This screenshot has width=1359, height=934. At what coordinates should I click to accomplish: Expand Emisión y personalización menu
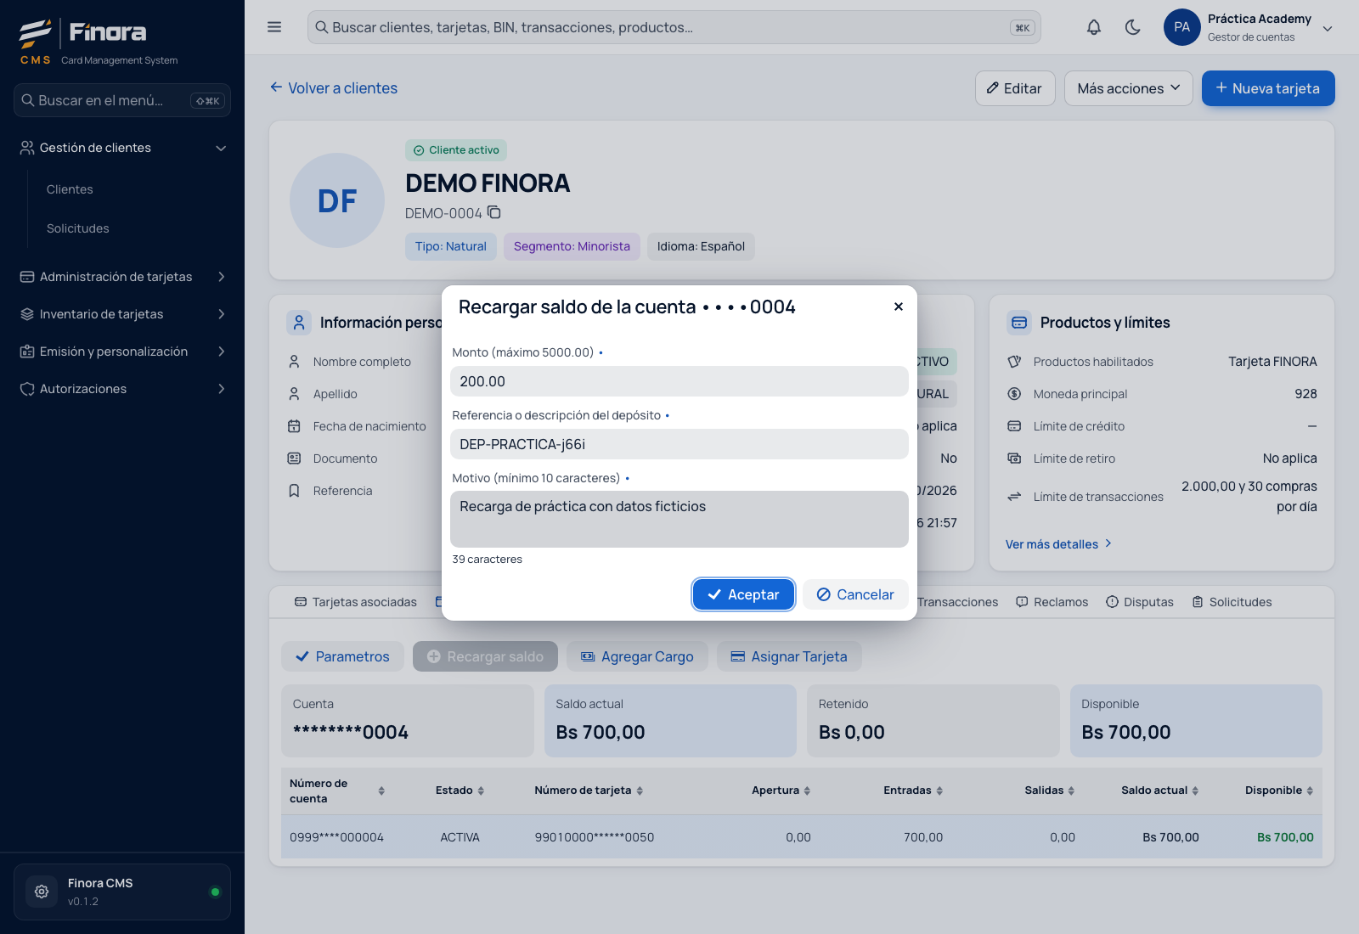(122, 352)
